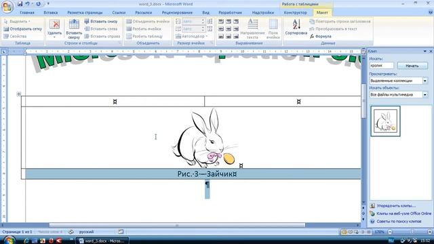Align cell text top center
This screenshot has width=434, height=244.
click(229, 21)
